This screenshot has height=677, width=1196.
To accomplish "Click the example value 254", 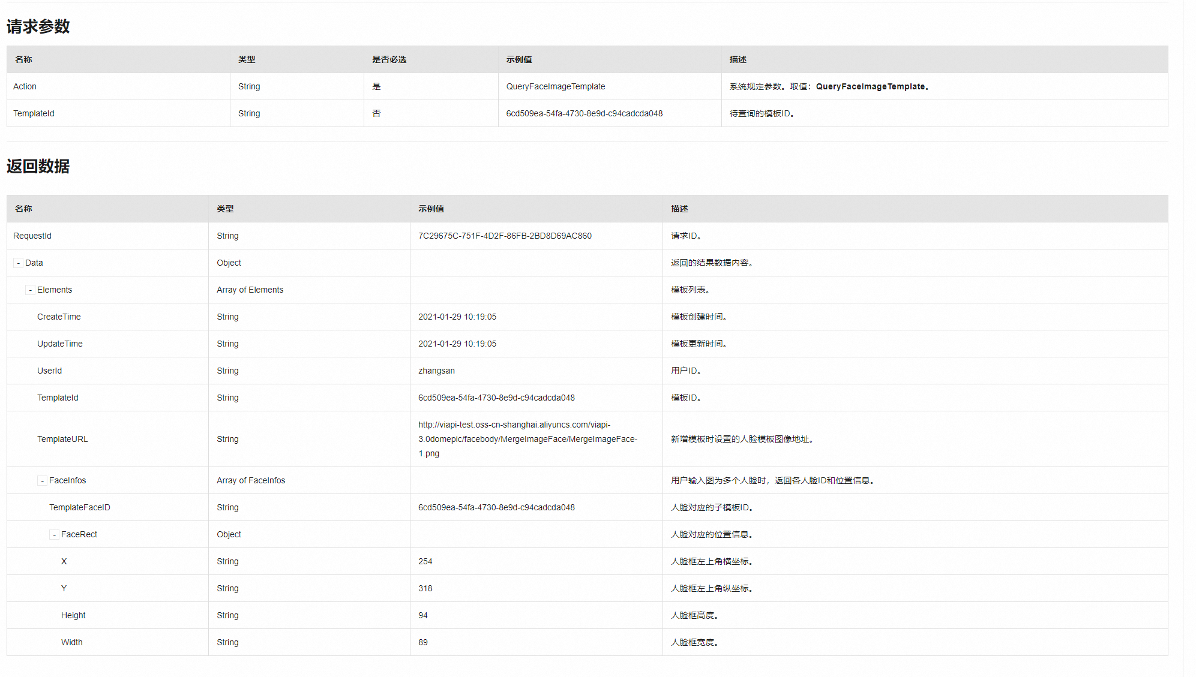I will pos(425,561).
